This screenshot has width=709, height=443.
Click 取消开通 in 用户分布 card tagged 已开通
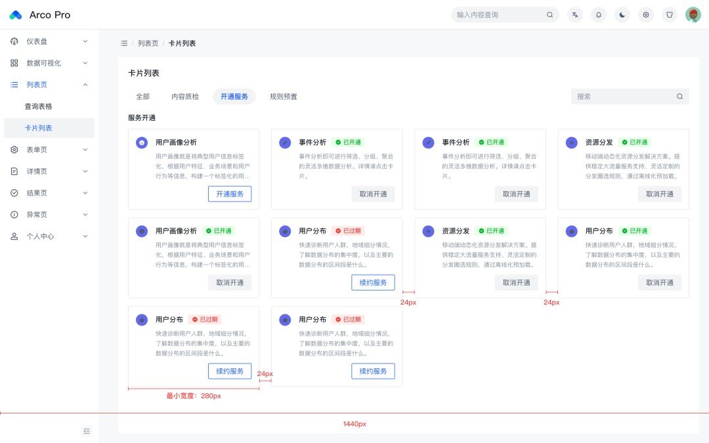660,282
